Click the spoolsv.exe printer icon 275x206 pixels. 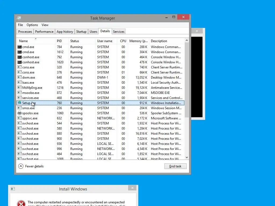coord(19,113)
